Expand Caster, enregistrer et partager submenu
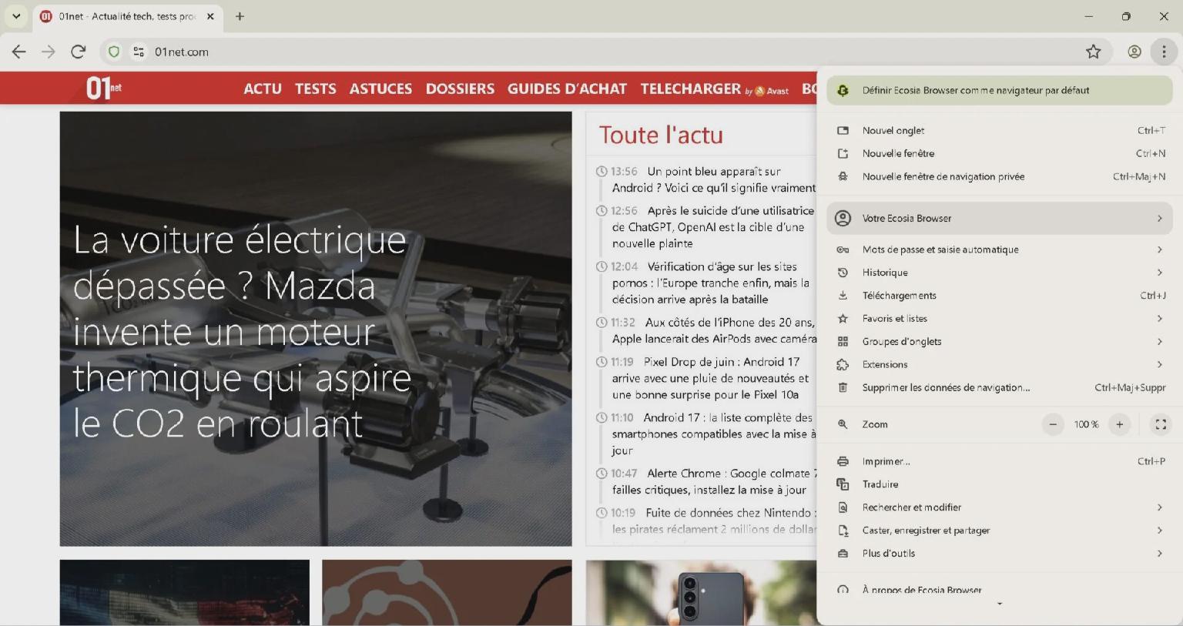Image resolution: width=1183 pixels, height=626 pixels. coord(1000,531)
